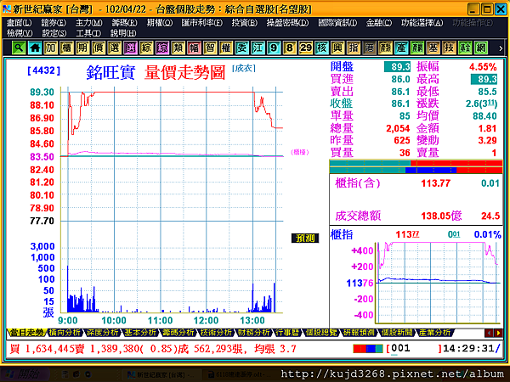Expand toolbar overflow arrow at right
This screenshot has width=510, height=382.
point(501,48)
